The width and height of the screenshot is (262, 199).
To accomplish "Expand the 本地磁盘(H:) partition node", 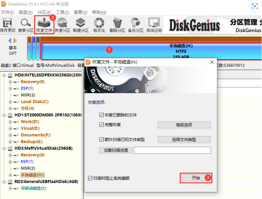I will [10, 175].
